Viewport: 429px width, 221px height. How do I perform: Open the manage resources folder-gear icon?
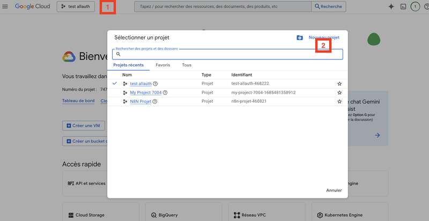pyautogui.click(x=300, y=37)
